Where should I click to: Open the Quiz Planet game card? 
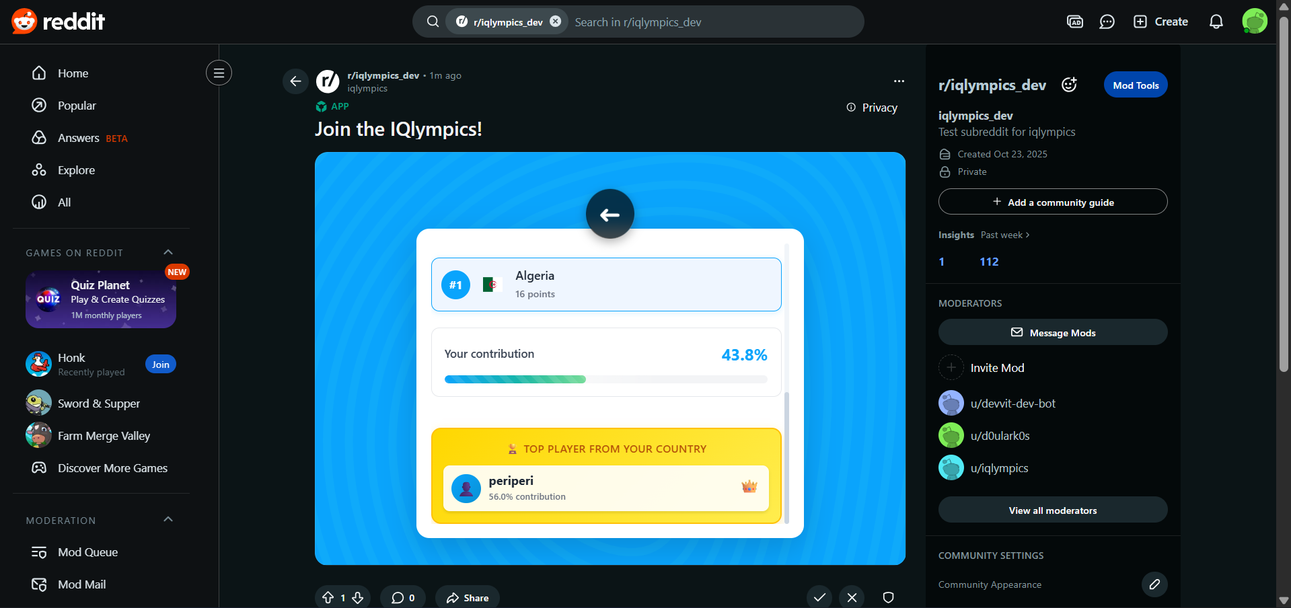click(x=101, y=299)
